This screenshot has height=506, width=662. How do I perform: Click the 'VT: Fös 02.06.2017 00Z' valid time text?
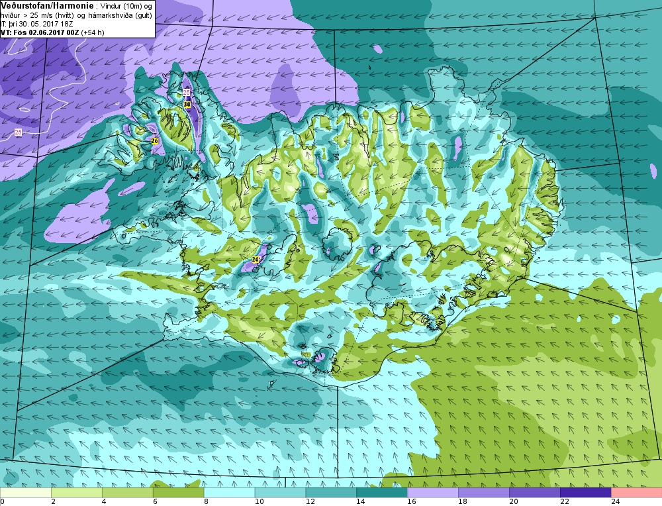pos(40,32)
